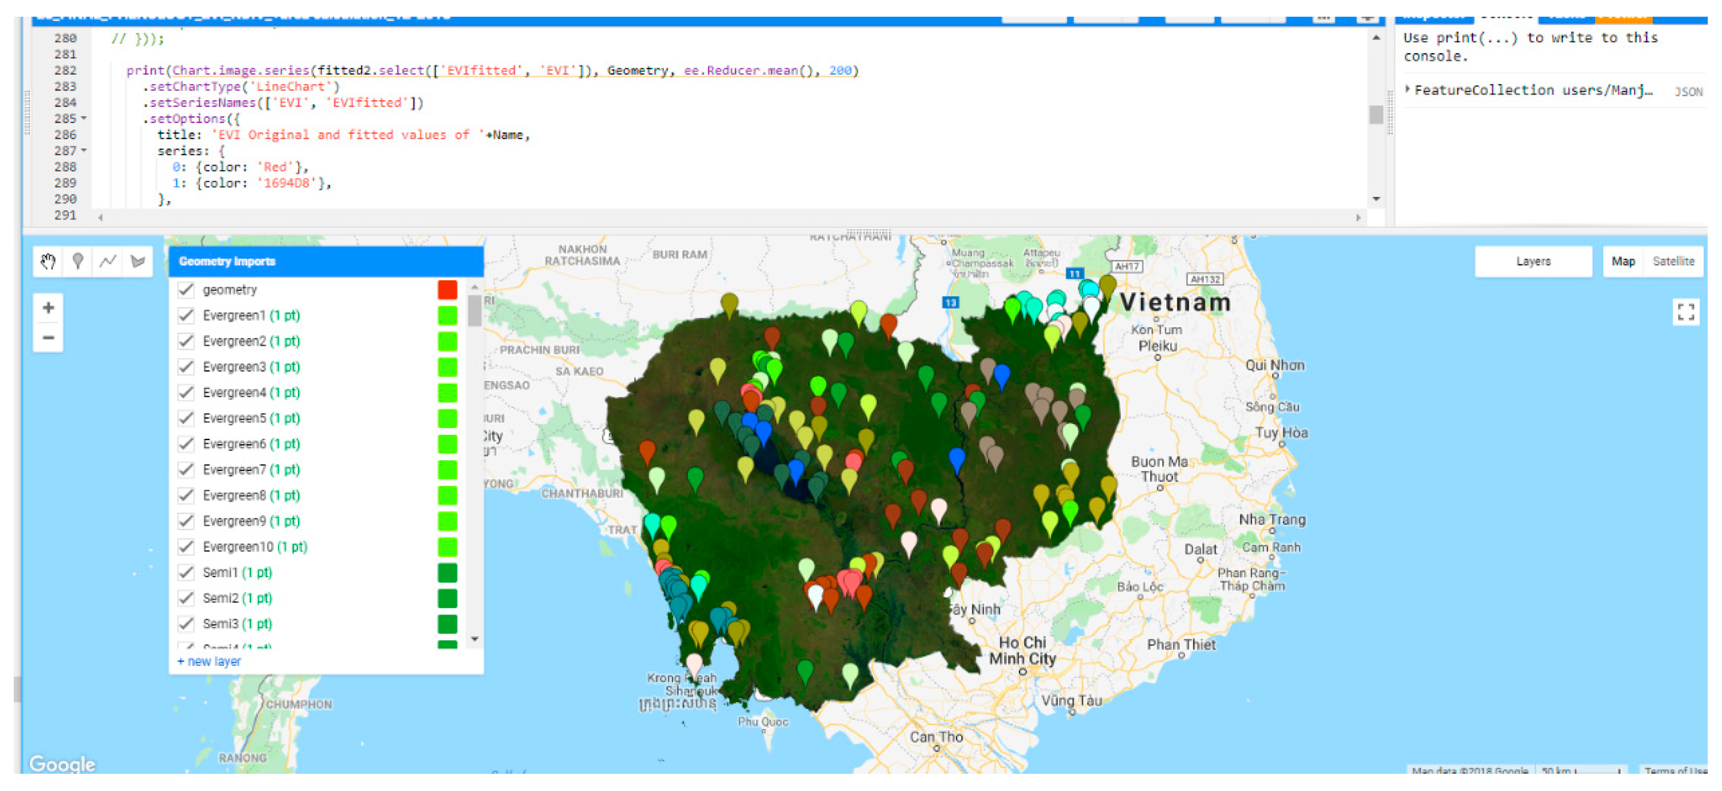The image size is (1722, 791).
Task: Expand the FeatureCollection console entry
Action: 1408,89
